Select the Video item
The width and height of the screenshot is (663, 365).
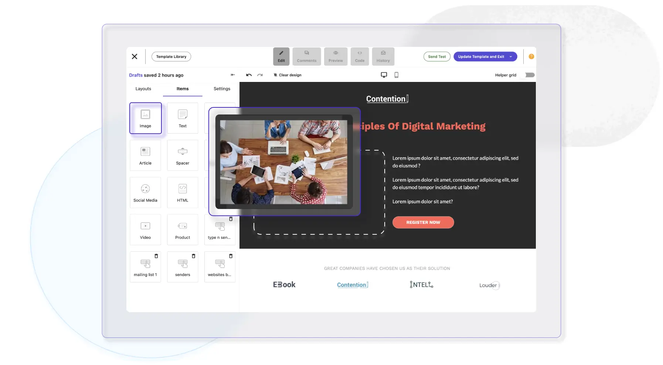(145, 230)
